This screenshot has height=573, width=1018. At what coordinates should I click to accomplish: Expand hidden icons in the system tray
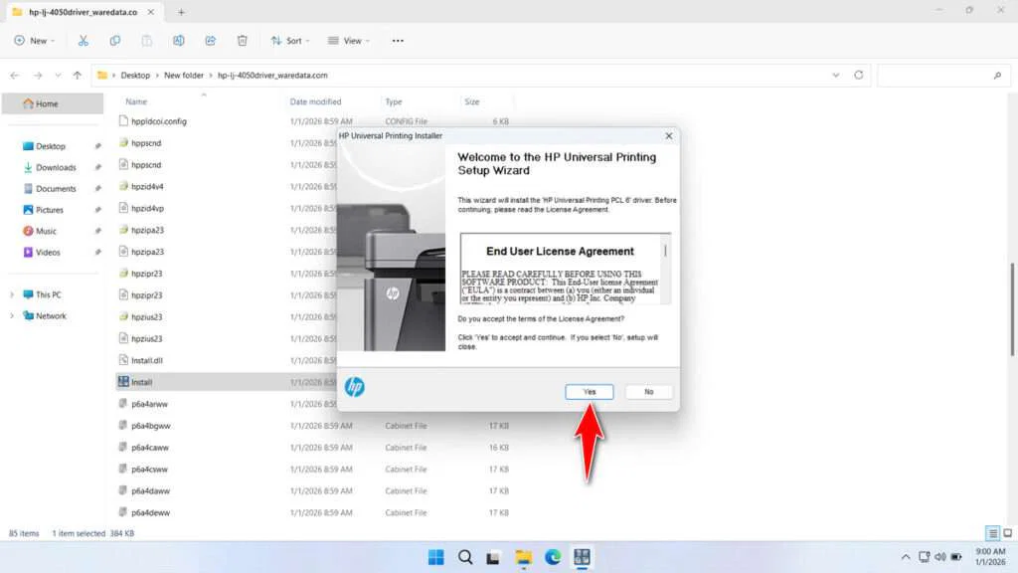click(906, 557)
